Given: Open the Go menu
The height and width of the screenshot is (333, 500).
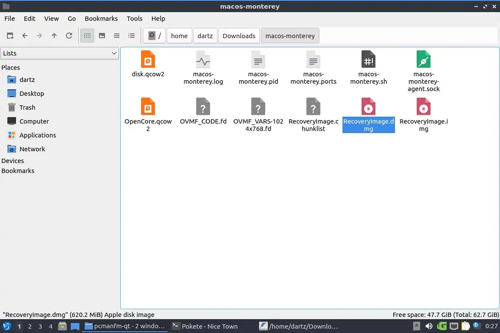Looking at the screenshot, I should click(x=72, y=19).
